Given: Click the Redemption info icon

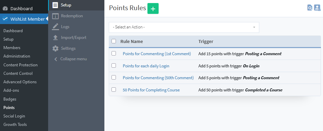Looking at the screenshot, I should click(x=55, y=16).
